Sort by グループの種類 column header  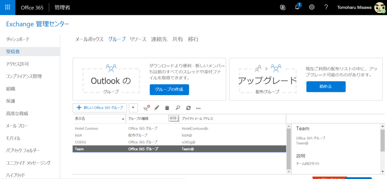point(152,119)
